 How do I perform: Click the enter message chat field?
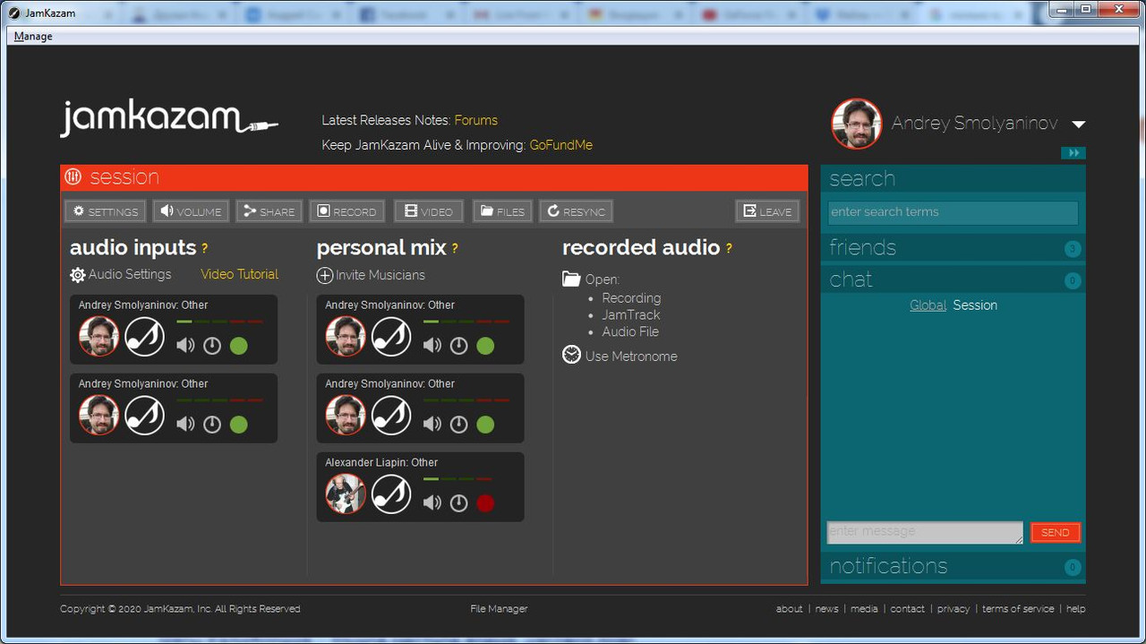925,533
